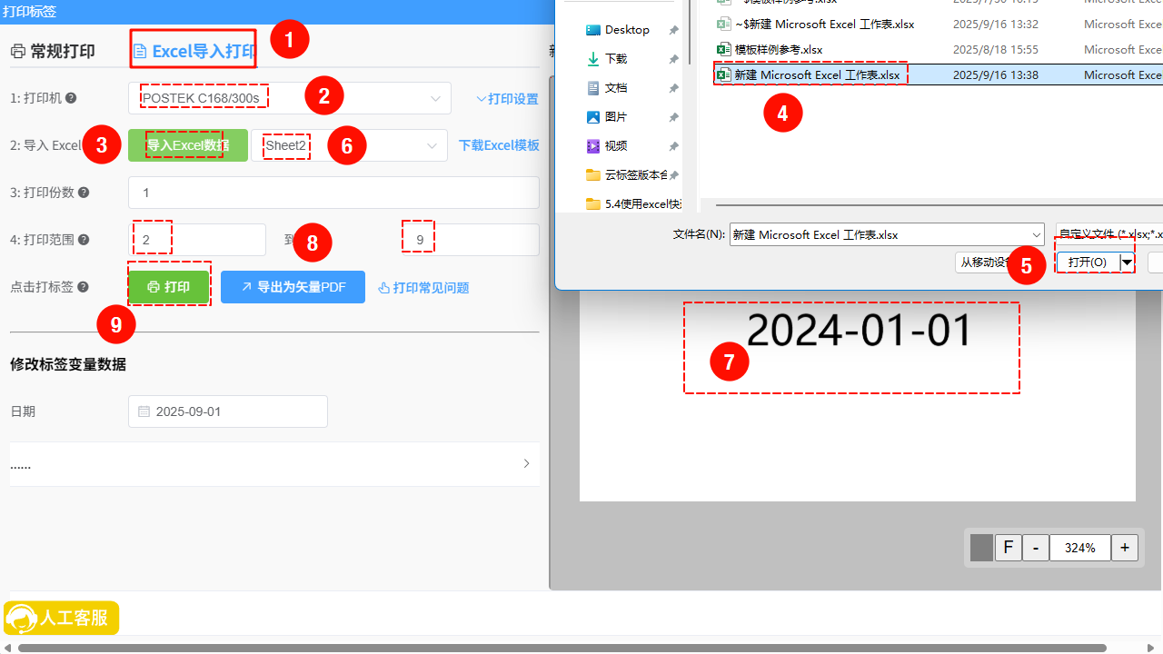The width and height of the screenshot is (1163, 654).
Task: Switch to the Excel导入打印 tab
Action: tap(194, 51)
